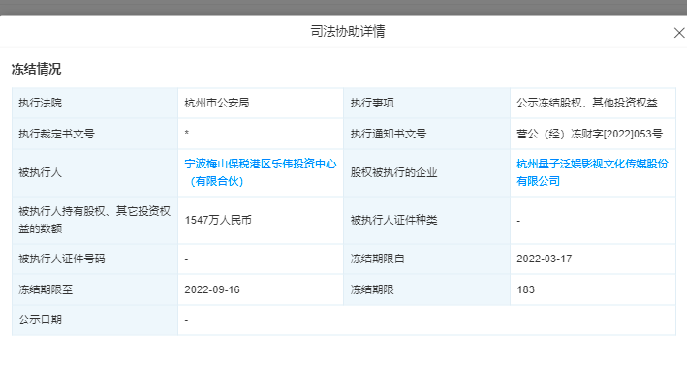Screen dimensions: 687x365
Task: Select the 2022-03-17 start date
Action: [x=545, y=259]
